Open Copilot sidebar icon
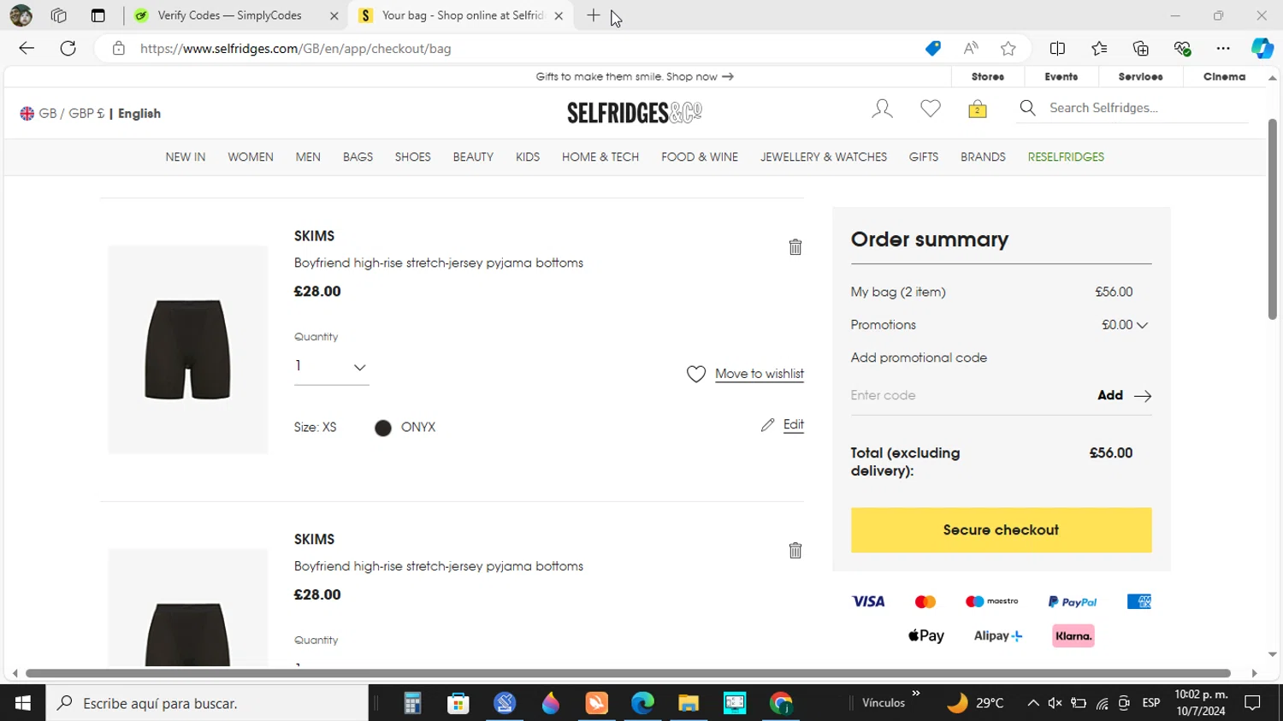The image size is (1283, 721). [1262, 49]
